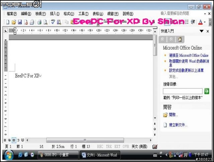The width and height of the screenshot is (214, 162).
Task: Open the 工具(T) Tools menu
Action: click(x=83, y=14)
